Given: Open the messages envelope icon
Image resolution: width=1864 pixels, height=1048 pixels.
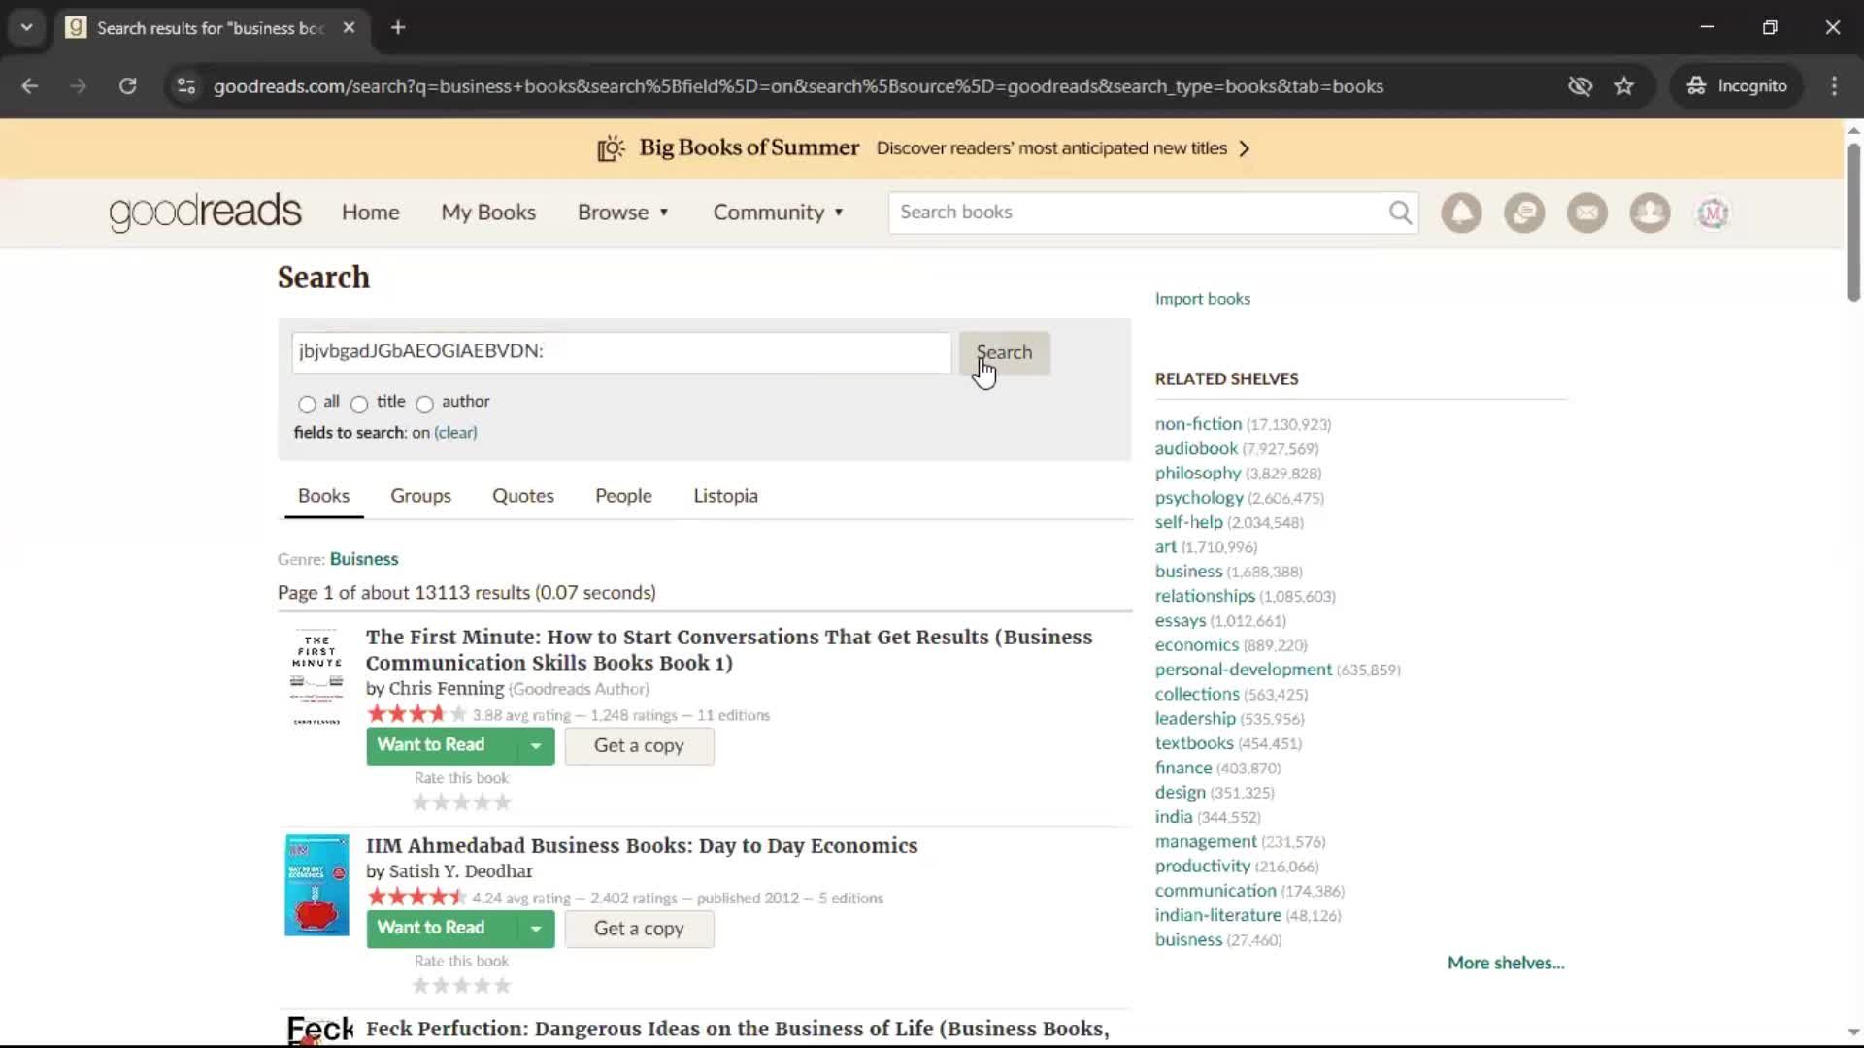Looking at the screenshot, I should [1587, 213].
